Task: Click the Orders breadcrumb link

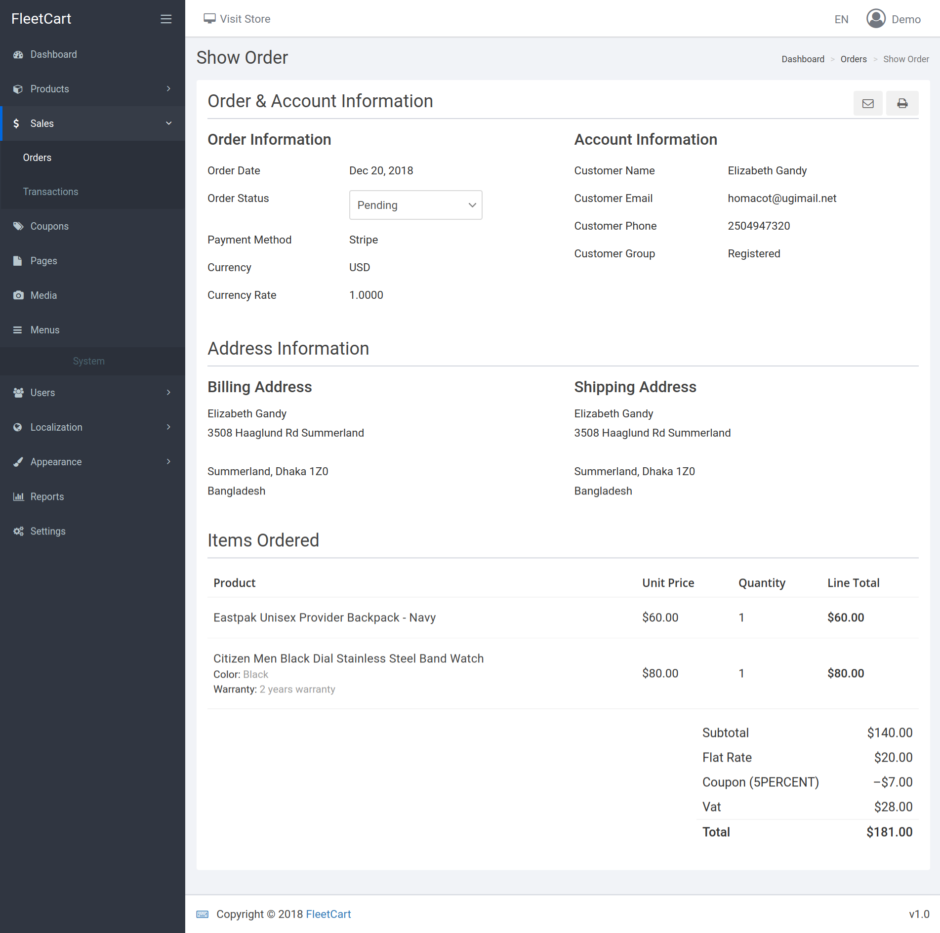Action: 853,59
